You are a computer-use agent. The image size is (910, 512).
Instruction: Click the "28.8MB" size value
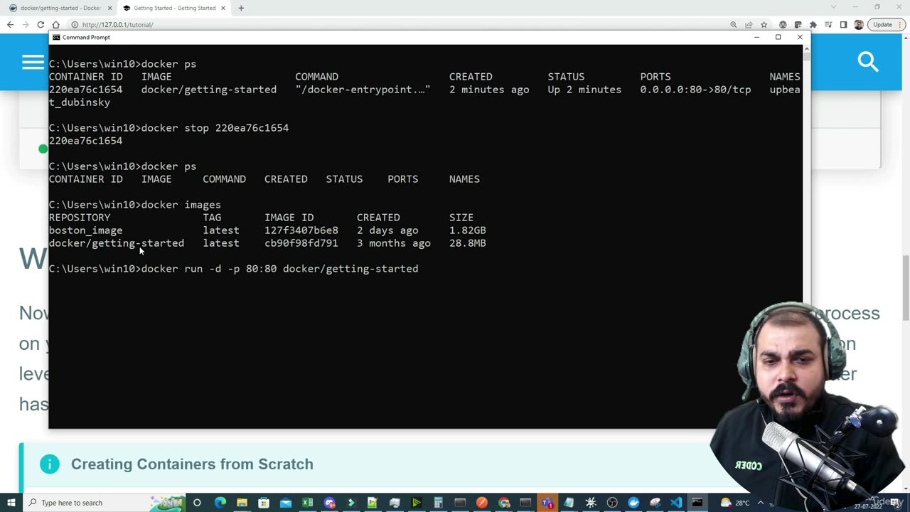pyautogui.click(x=468, y=243)
